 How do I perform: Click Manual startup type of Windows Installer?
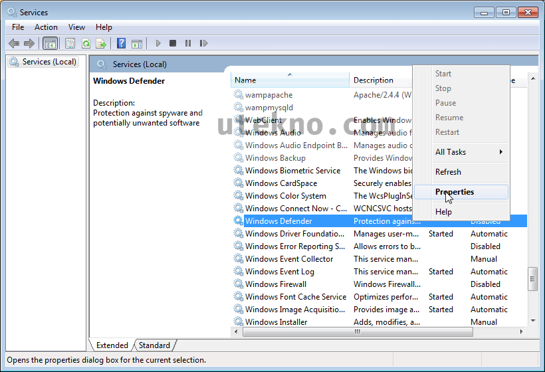click(x=483, y=322)
